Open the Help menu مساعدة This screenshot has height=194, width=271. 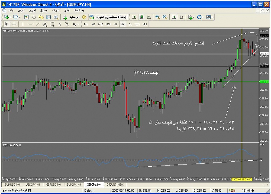(x=79, y=10)
